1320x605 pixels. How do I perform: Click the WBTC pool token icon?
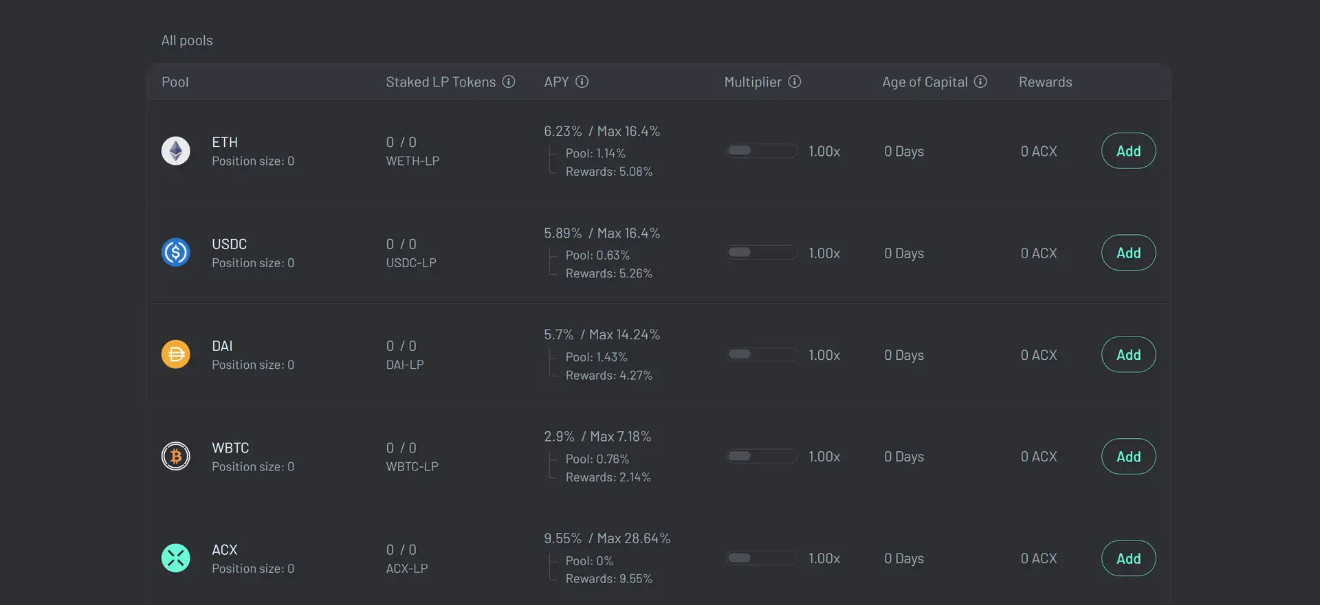click(x=175, y=456)
